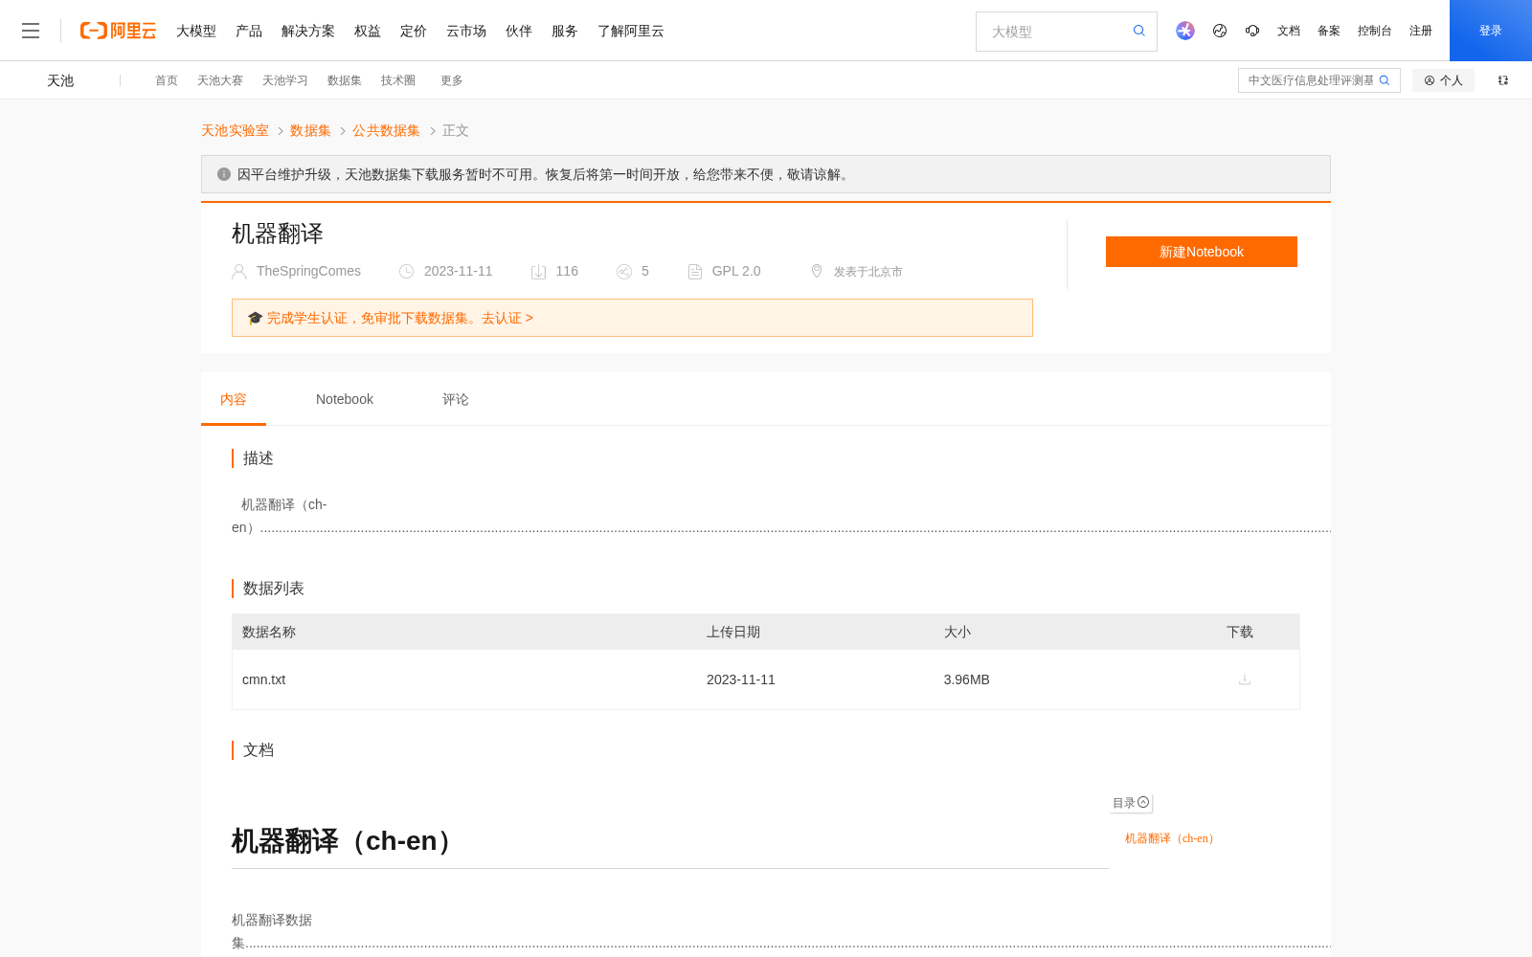The image size is (1532, 957).
Task: Click the 新建Notebook button
Action: 1202,252
